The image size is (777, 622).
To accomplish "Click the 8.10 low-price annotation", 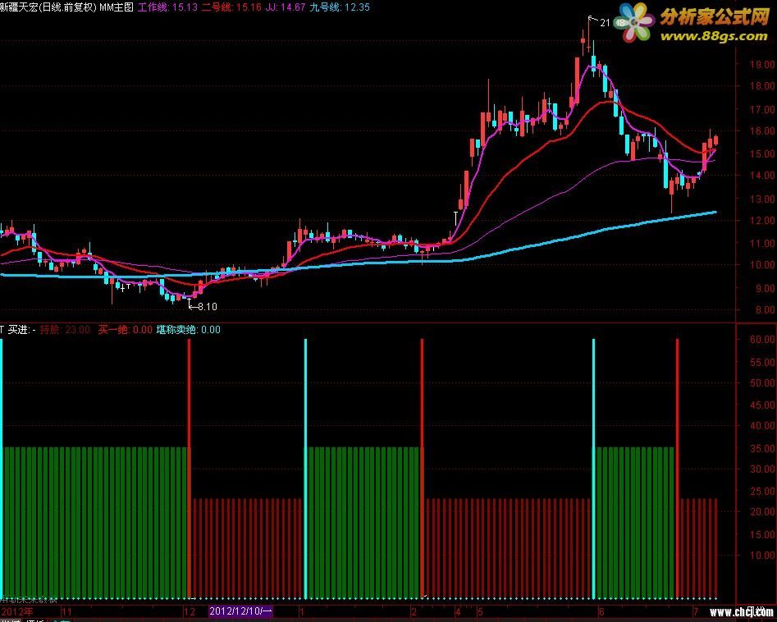I will (x=207, y=307).
